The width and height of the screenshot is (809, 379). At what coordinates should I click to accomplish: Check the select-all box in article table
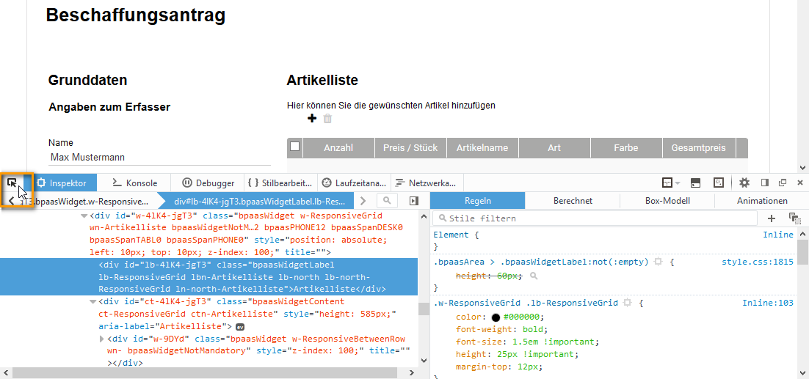coord(295,147)
